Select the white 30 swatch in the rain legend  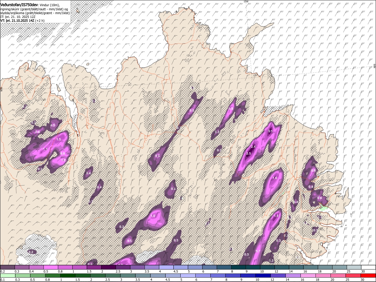click(x=369, y=267)
